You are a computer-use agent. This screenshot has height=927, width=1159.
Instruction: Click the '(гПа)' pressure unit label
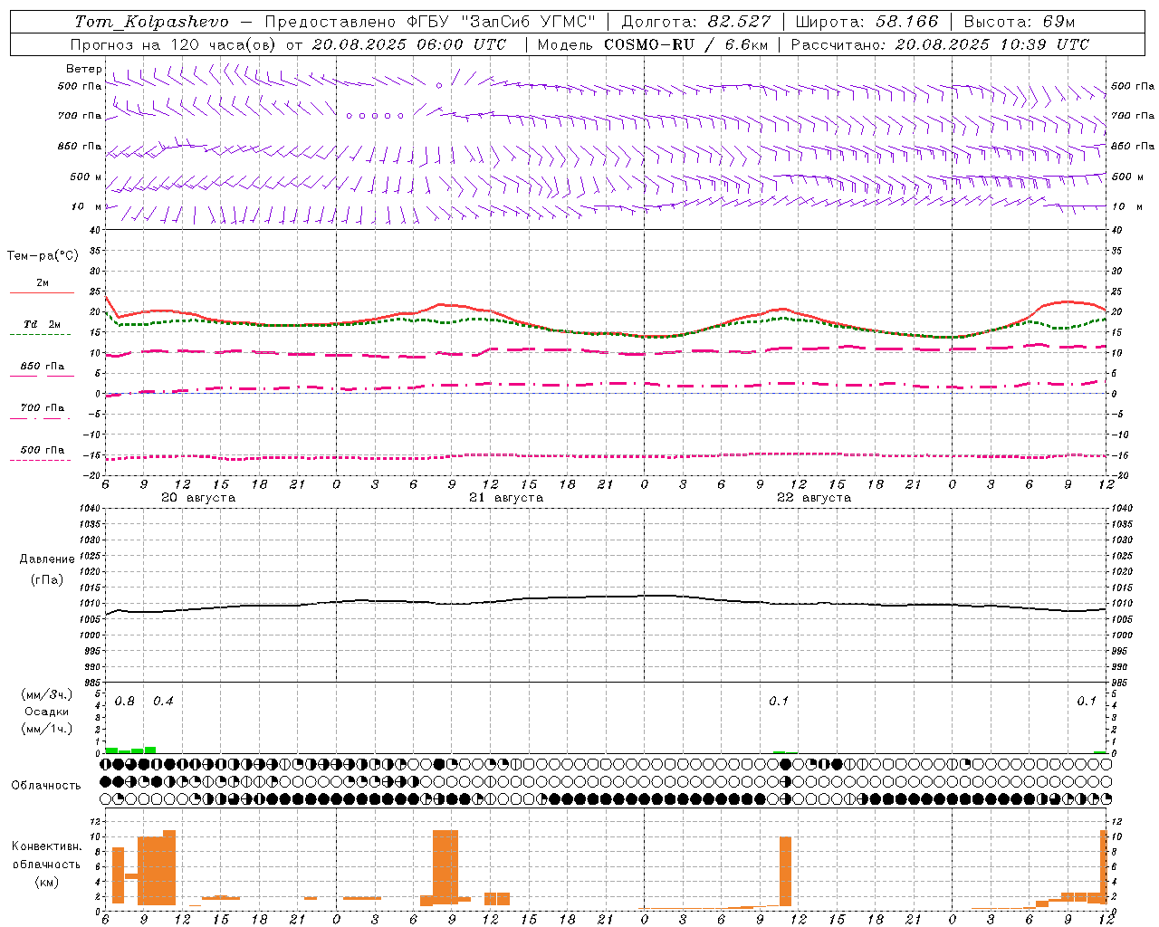point(47,580)
